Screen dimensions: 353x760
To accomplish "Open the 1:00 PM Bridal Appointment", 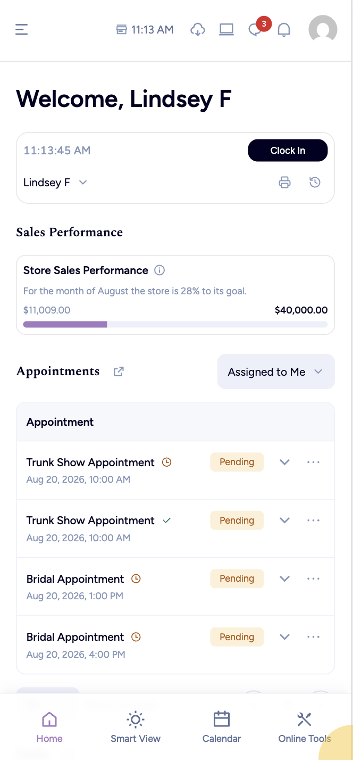I will click(x=75, y=579).
